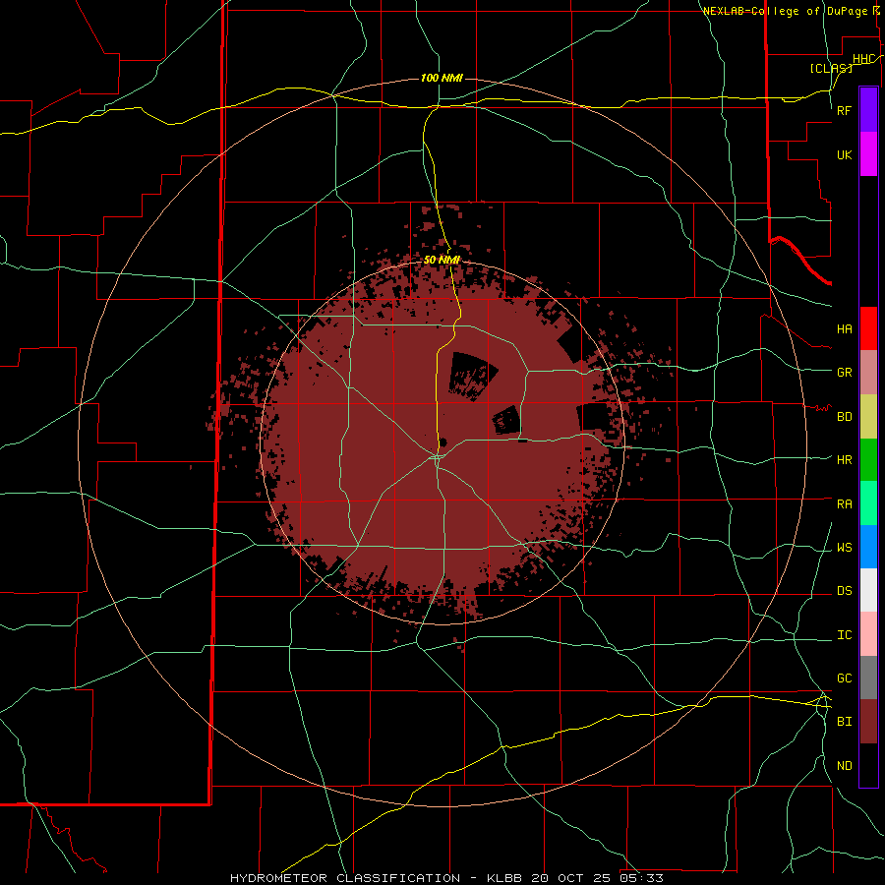
Task: Click the UK legend label
Action: click(845, 155)
